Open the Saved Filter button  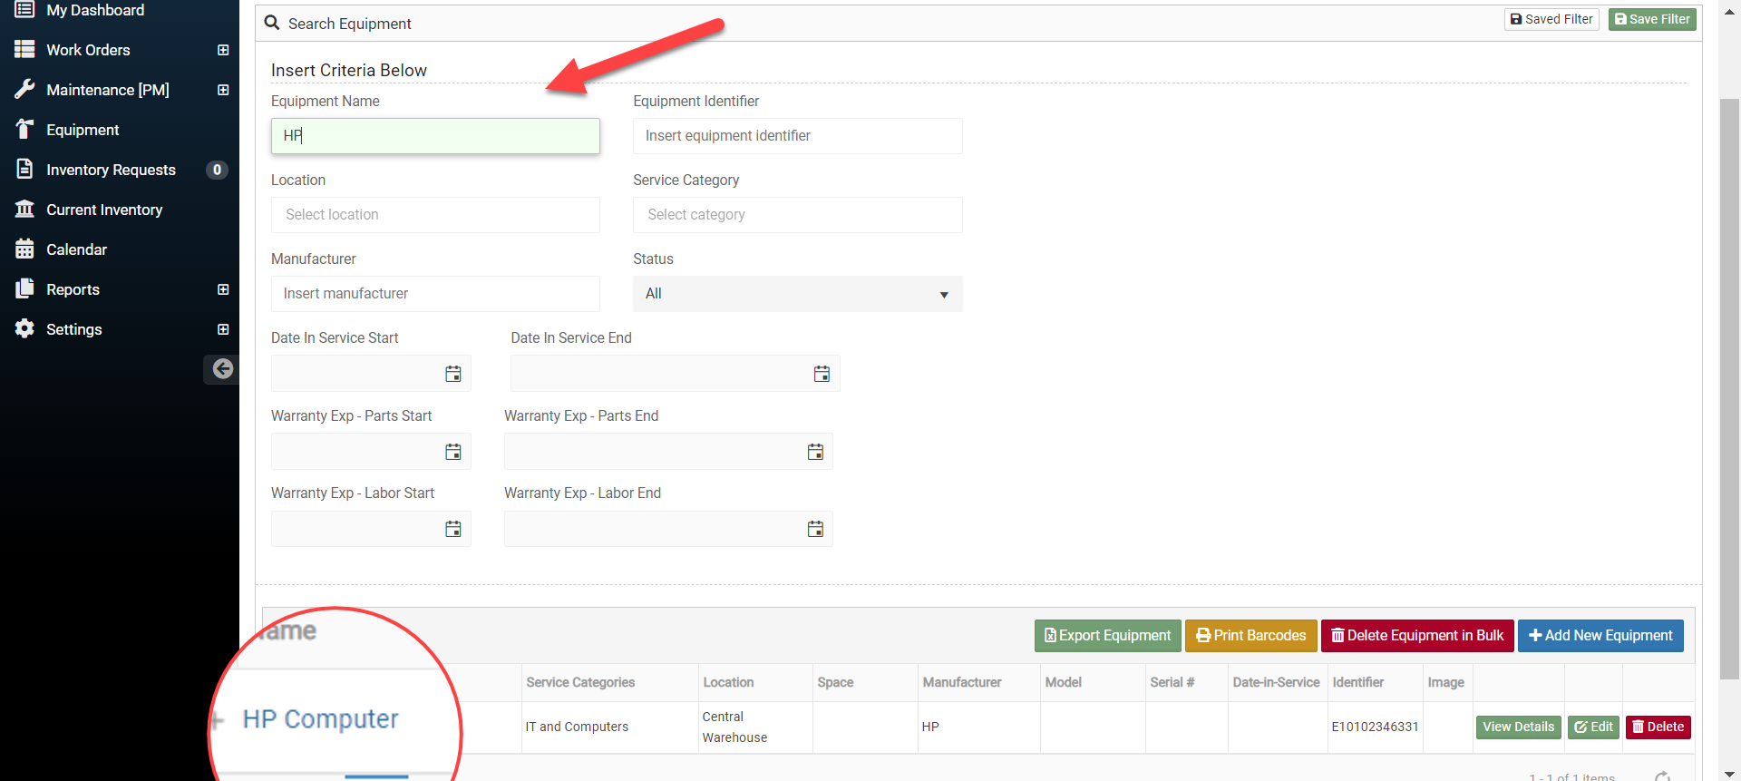[1551, 19]
